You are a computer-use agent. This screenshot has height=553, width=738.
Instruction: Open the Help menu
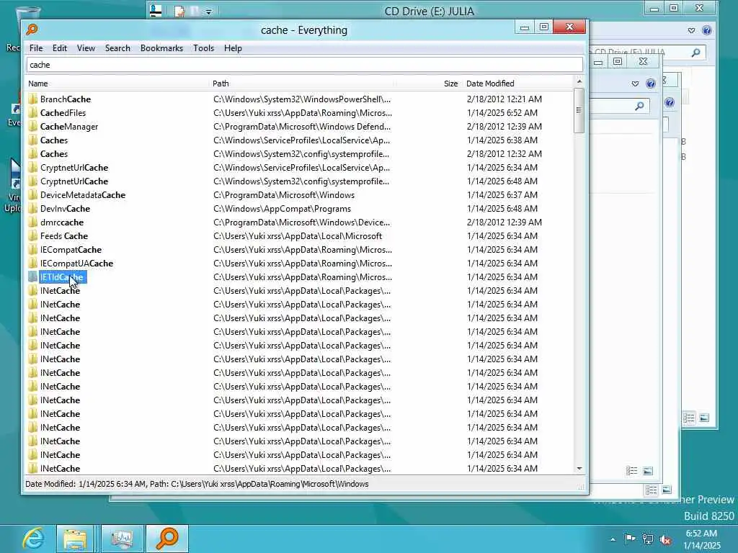pyautogui.click(x=233, y=48)
